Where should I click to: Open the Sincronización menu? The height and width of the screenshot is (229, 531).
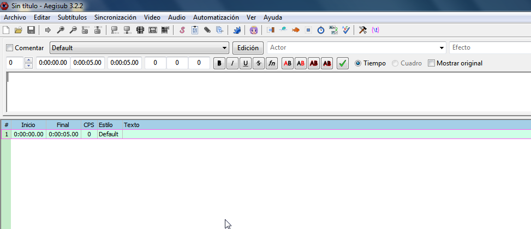116,17
